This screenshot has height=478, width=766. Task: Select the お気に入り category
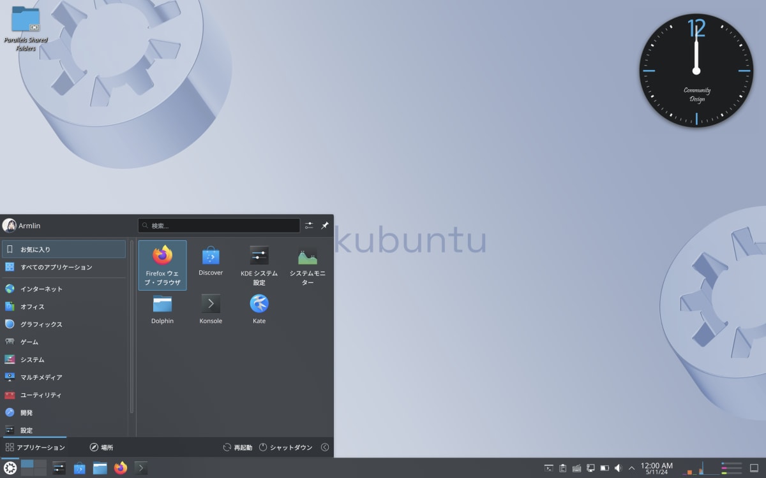[64, 249]
